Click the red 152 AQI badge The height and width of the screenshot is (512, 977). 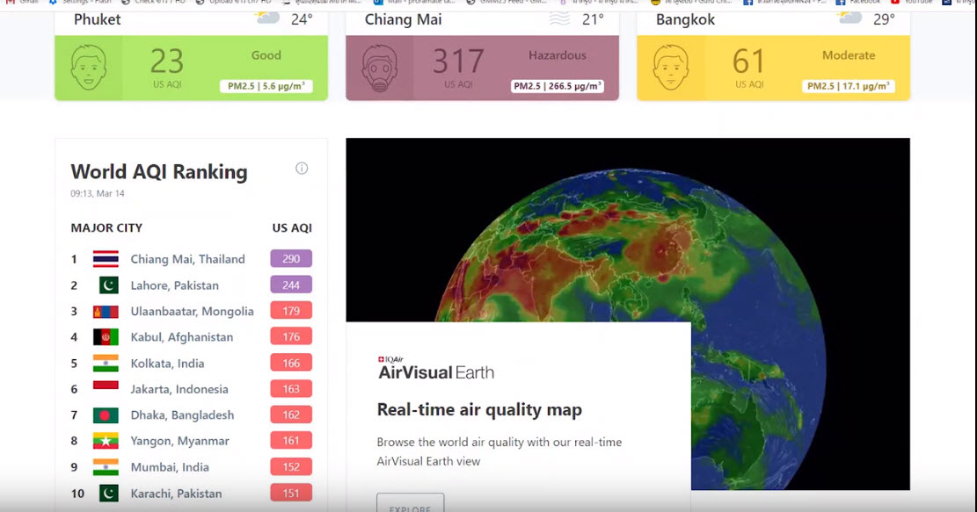click(x=291, y=467)
